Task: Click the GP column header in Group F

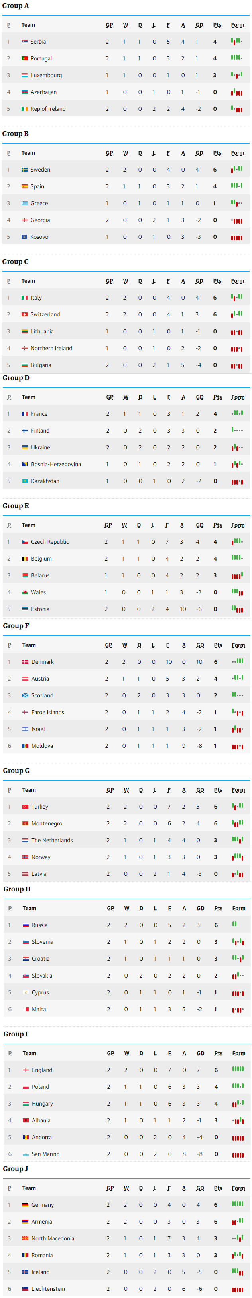Action: tap(108, 645)
